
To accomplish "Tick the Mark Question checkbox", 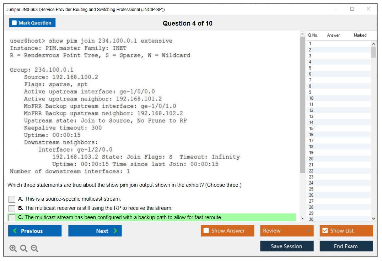I will pyautogui.click(x=15, y=23).
